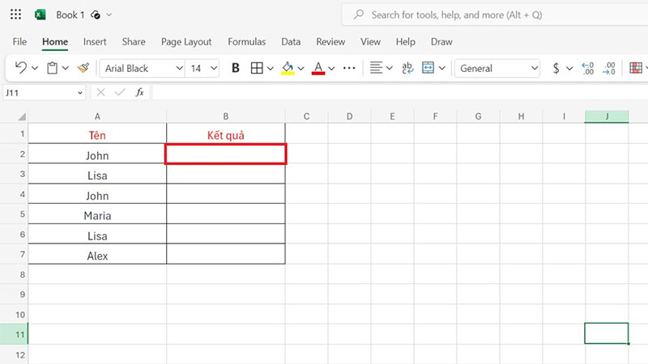Click the Insert Function fx icon
Screen dimensions: 648x364
[139, 92]
